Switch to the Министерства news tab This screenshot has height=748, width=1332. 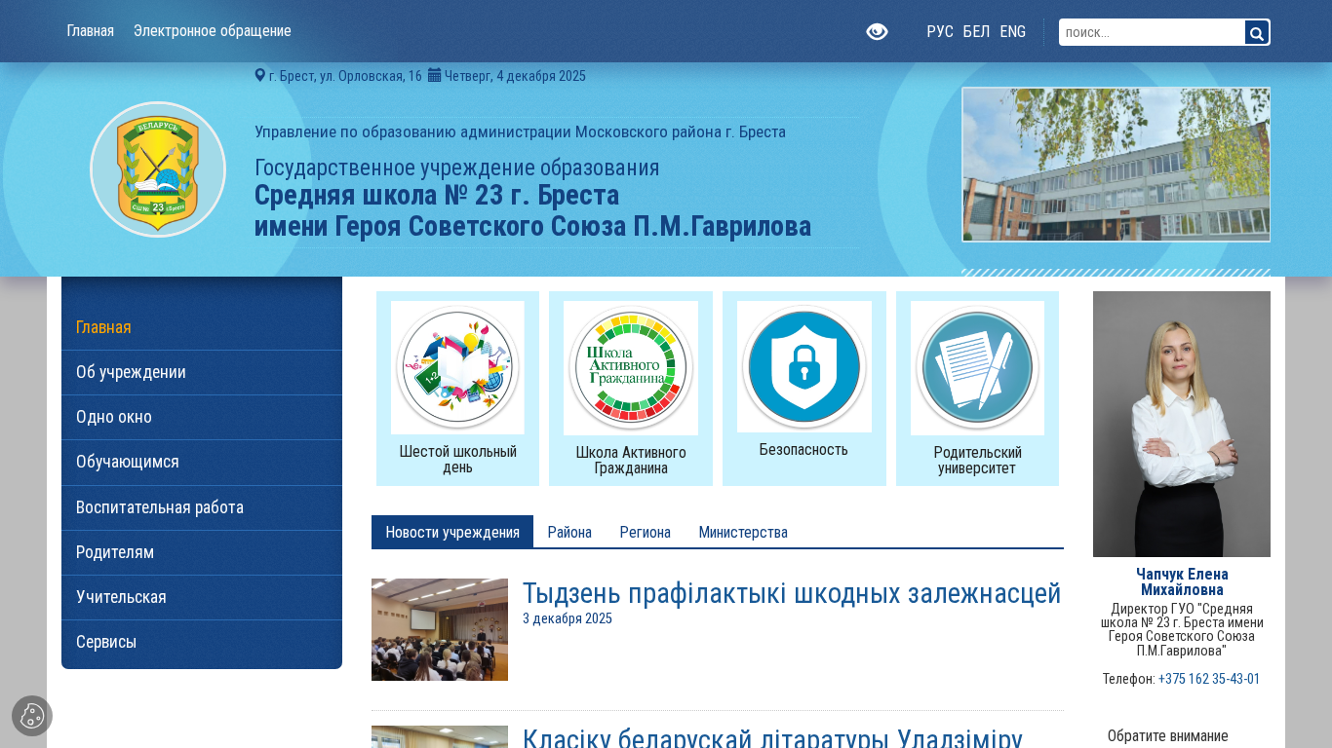click(743, 532)
